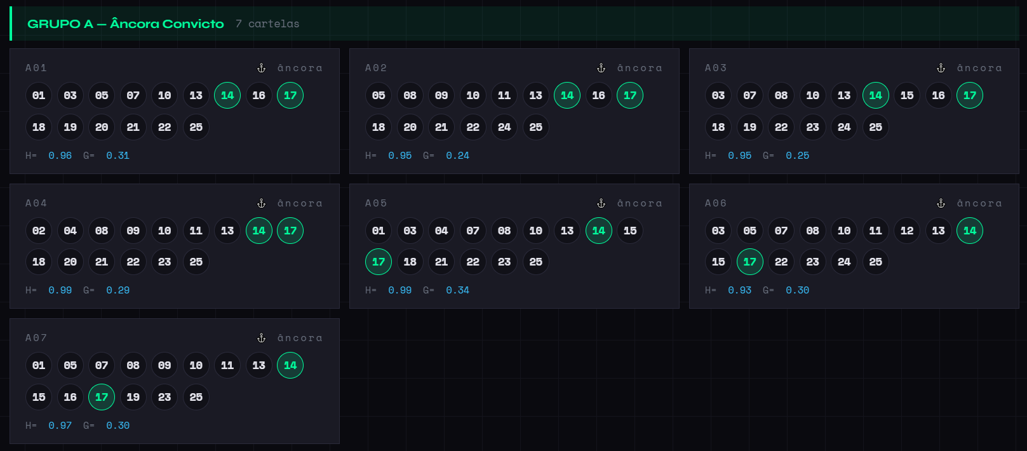Click the G value 0.30 in card A06
Image resolution: width=1027 pixels, height=451 pixels.
(797, 290)
